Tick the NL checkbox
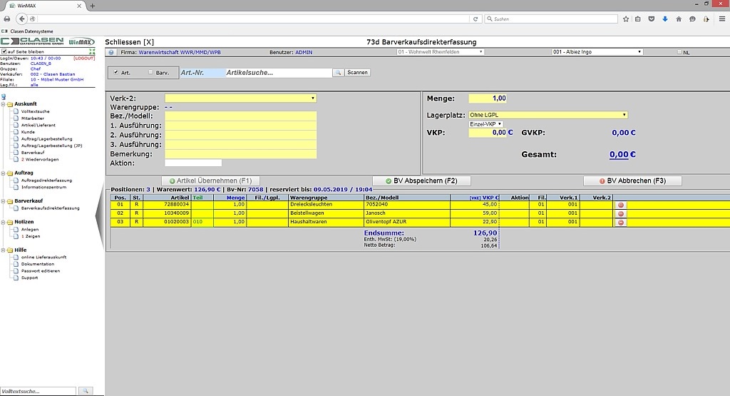The width and height of the screenshot is (730, 396). coord(679,52)
